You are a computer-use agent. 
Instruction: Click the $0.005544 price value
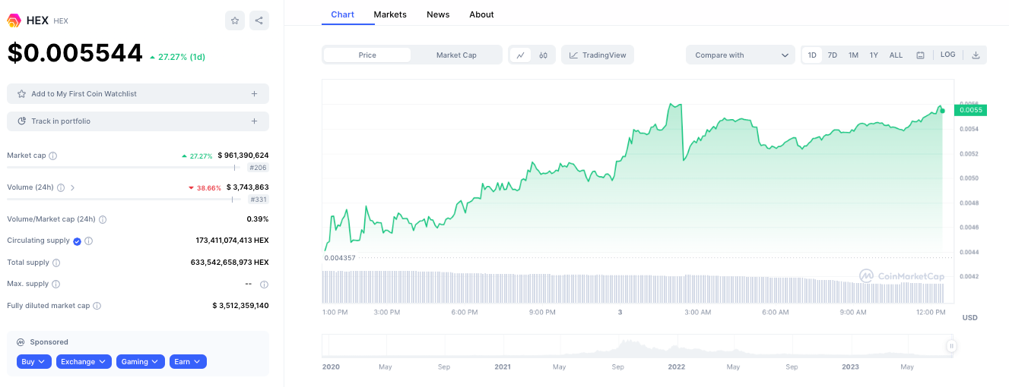pos(75,53)
